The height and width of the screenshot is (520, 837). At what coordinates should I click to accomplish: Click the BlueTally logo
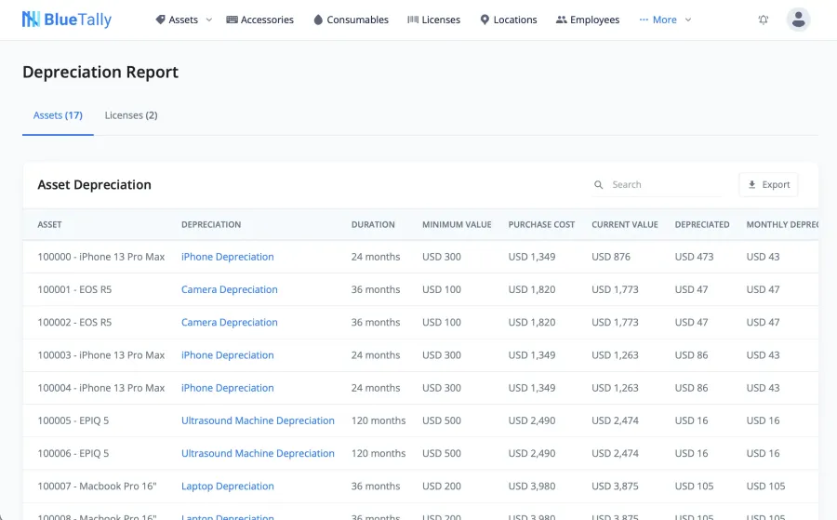point(67,20)
